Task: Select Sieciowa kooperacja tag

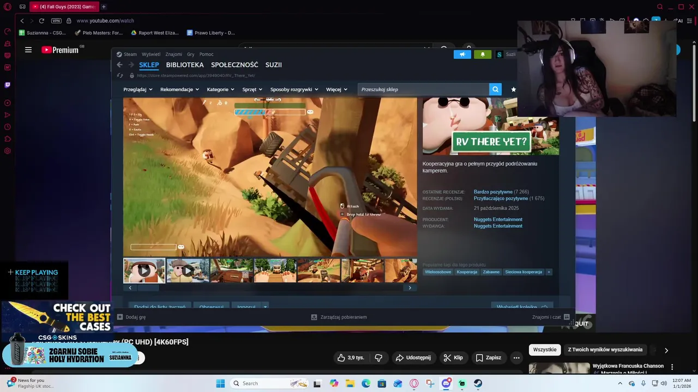Action: (523, 272)
